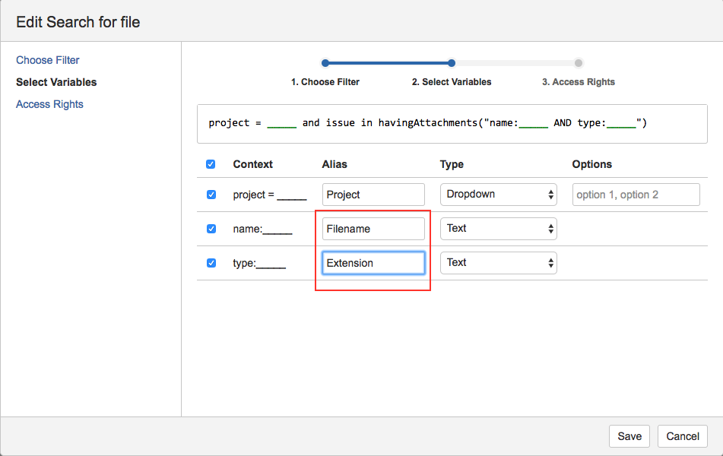Cancel the edit dialog

(x=683, y=436)
